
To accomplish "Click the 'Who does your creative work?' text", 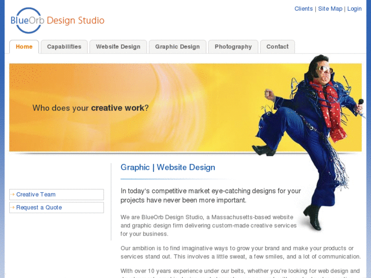I will (91, 108).
